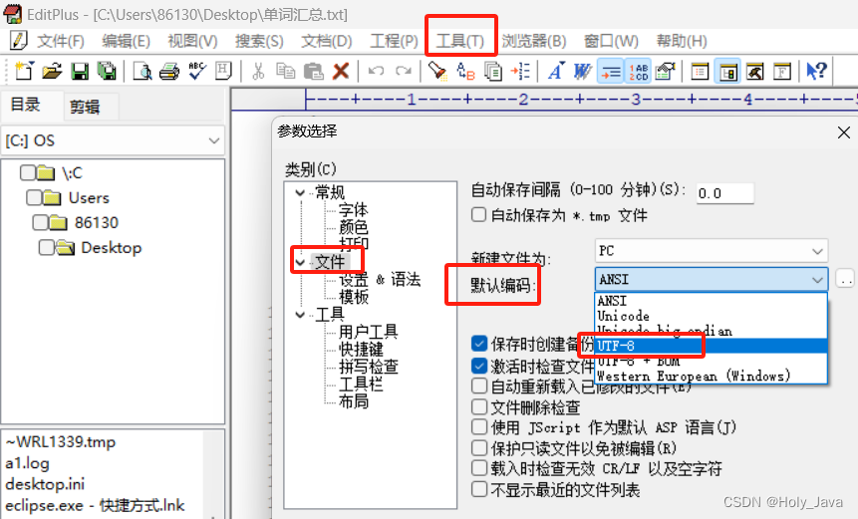Click the Open file folder icon

tap(52, 71)
